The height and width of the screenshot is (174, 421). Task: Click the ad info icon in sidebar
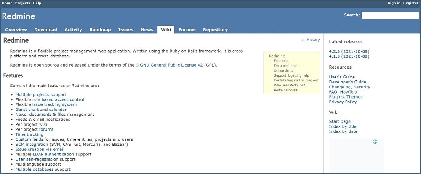(x=375, y=142)
